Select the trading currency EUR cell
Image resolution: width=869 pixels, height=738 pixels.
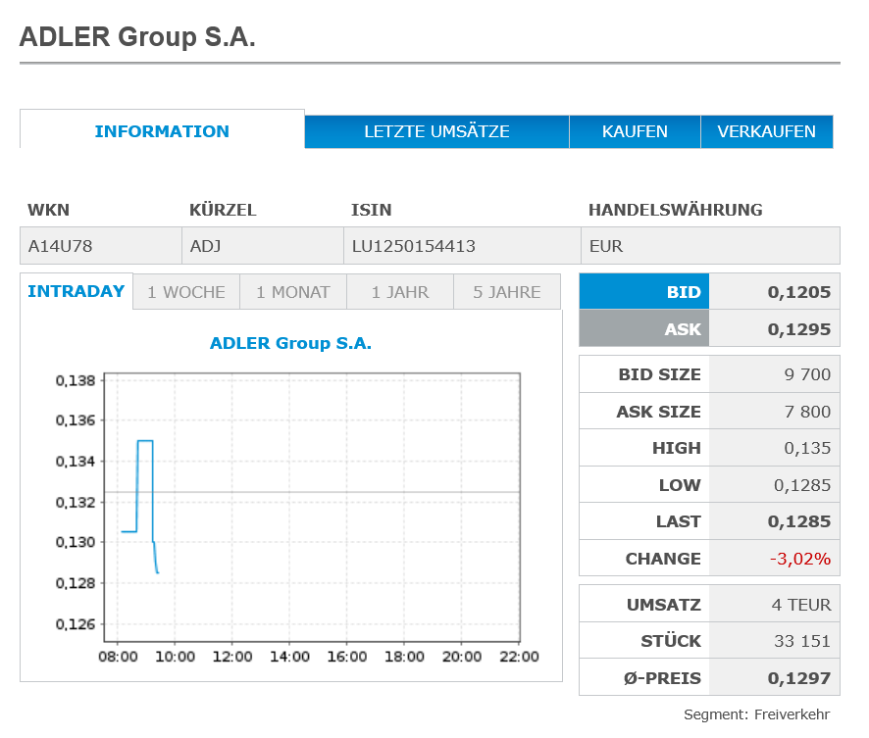[x=710, y=246]
